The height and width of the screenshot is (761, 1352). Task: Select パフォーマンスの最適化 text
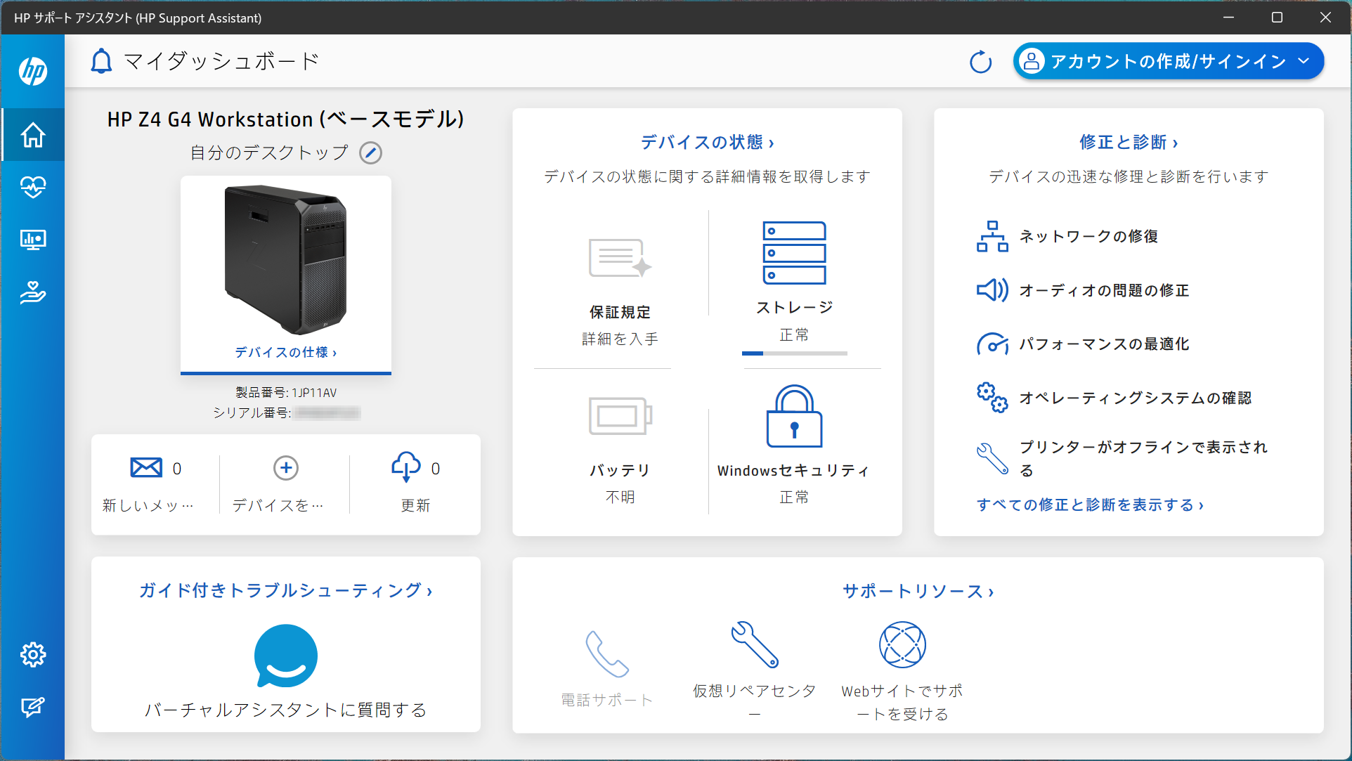pos(1104,344)
